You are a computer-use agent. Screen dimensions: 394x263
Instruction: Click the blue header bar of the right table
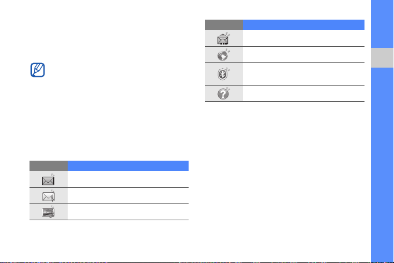point(304,25)
